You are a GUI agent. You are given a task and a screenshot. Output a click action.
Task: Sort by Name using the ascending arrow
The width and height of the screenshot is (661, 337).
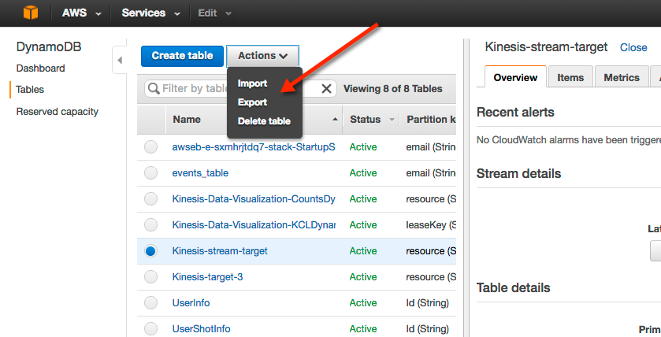[x=335, y=119]
